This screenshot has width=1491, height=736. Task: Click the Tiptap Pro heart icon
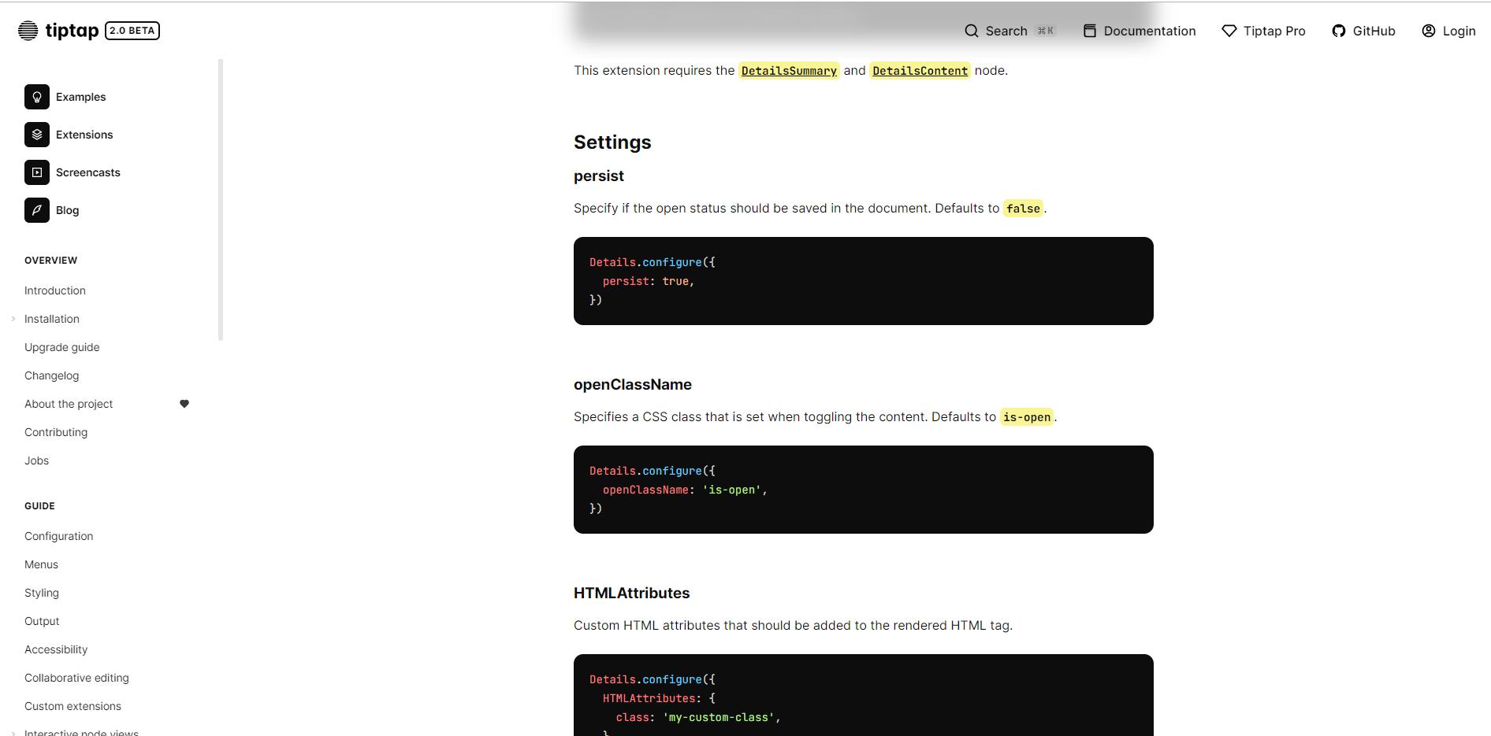tap(1229, 30)
